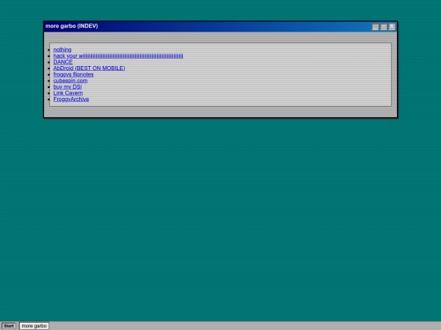Open AbDroid (BEST ON MOBILE) link
441x330 pixels.
coord(89,68)
